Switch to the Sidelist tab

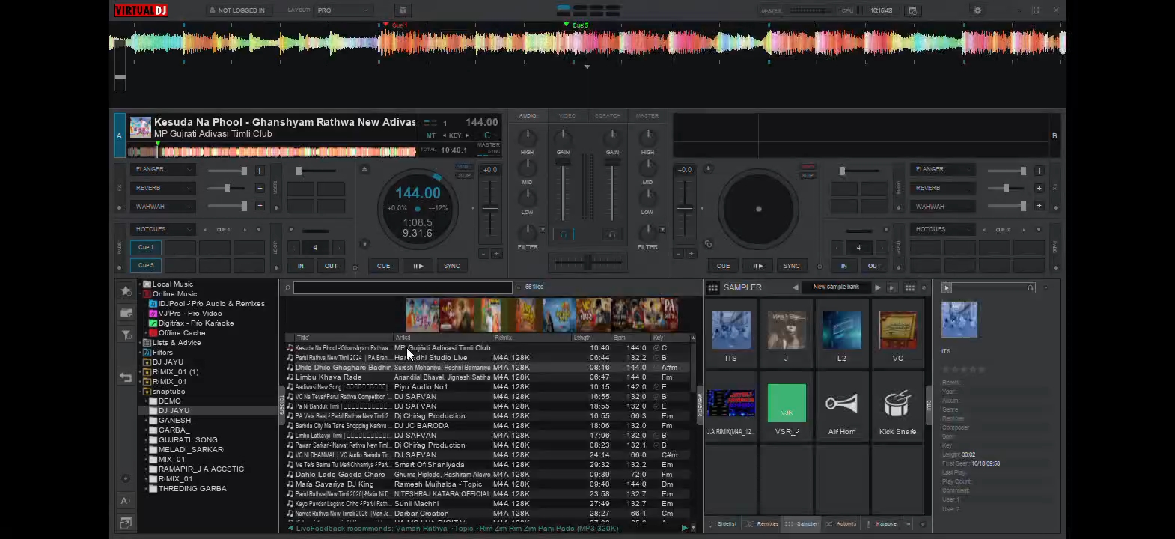point(722,524)
